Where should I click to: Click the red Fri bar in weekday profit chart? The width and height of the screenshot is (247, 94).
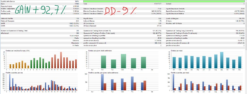pyautogui.click(x=145, y=86)
